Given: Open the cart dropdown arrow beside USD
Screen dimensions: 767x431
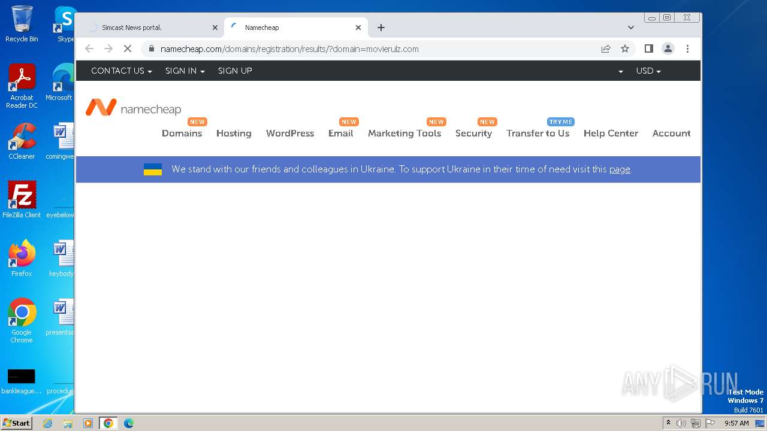Looking at the screenshot, I should 621,71.
